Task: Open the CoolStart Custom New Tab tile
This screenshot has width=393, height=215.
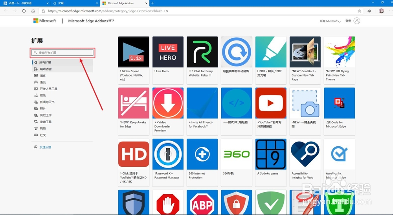Action: [305, 60]
